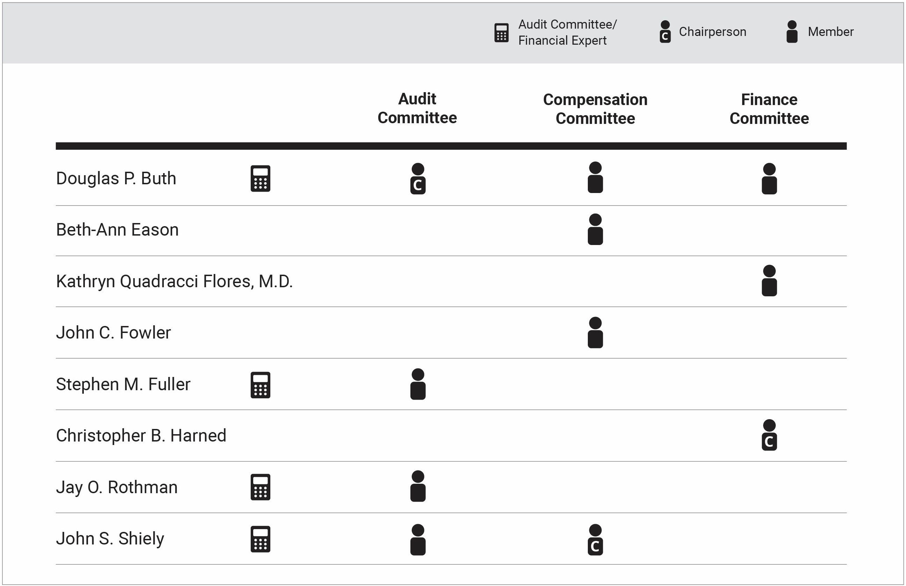The image size is (906, 586).
Task: Click the Chairperson legend icon
Action: pyautogui.click(x=665, y=32)
